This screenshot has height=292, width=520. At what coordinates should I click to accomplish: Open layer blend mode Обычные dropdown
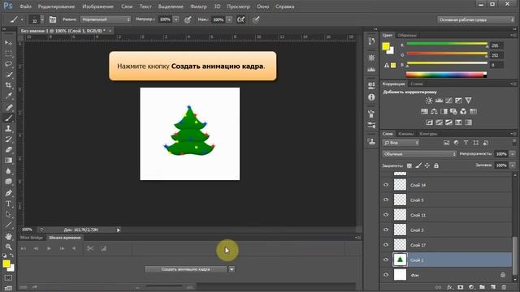coord(419,154)
